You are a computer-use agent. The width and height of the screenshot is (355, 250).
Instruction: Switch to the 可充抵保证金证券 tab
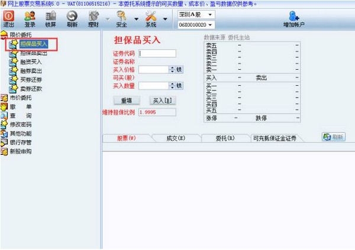tap(275, 138)
